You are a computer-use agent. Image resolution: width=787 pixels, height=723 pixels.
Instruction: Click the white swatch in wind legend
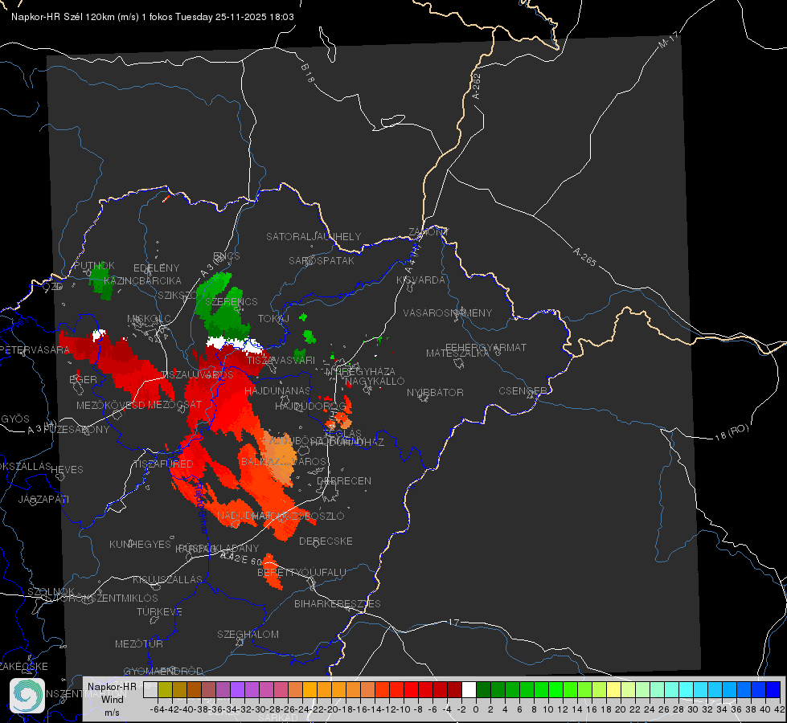click(x=469, y=690)
